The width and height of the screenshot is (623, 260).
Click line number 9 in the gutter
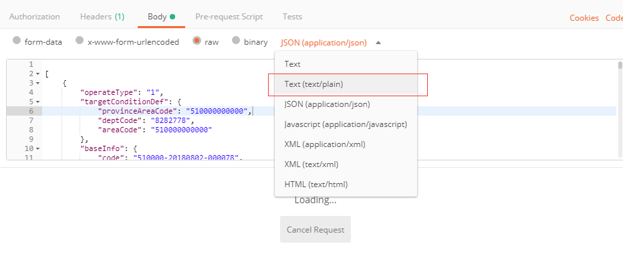coord(31,139)
